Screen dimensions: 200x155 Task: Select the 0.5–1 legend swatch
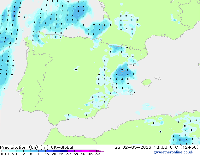coord(13,151)
